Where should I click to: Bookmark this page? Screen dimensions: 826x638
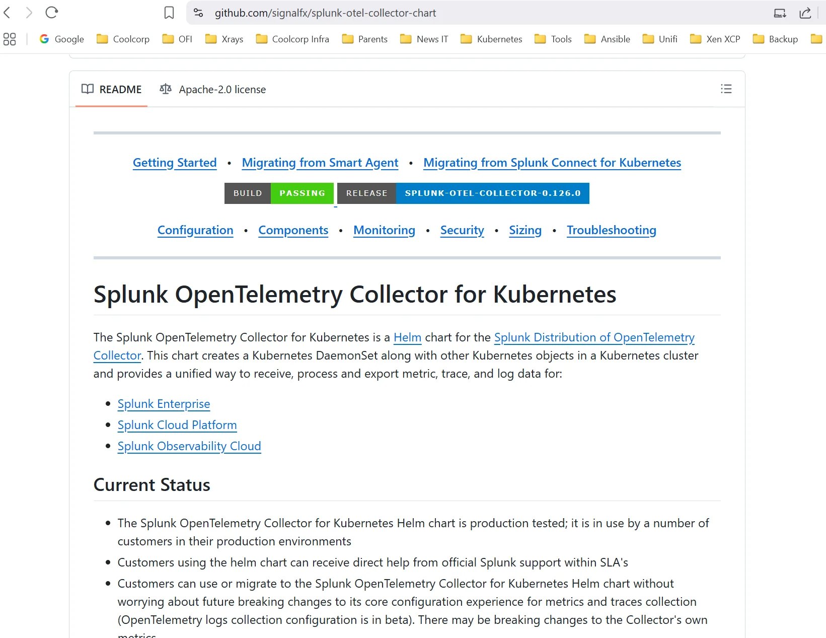point(169,13)
